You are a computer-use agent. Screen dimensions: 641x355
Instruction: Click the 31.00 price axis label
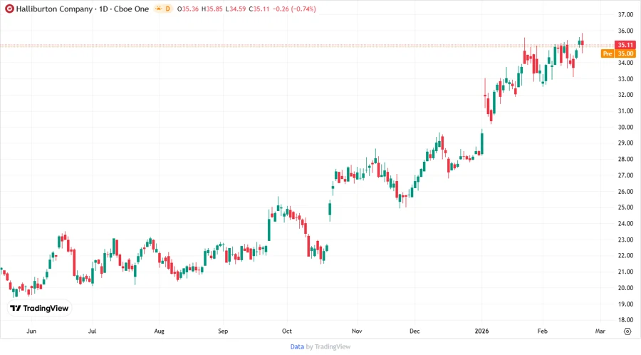point(625,110)
